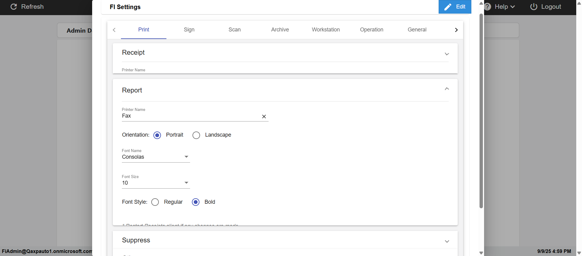This screenshot has width=582, height=256.
Task: Select Landscape orientation
Action: 196,135
